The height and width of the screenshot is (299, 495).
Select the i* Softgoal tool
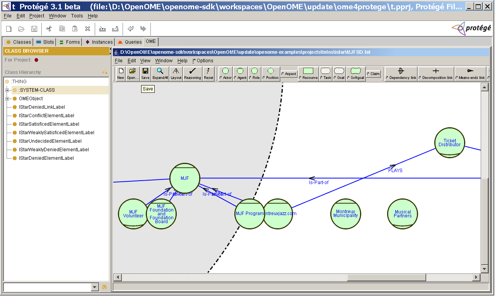click(355, 73)
